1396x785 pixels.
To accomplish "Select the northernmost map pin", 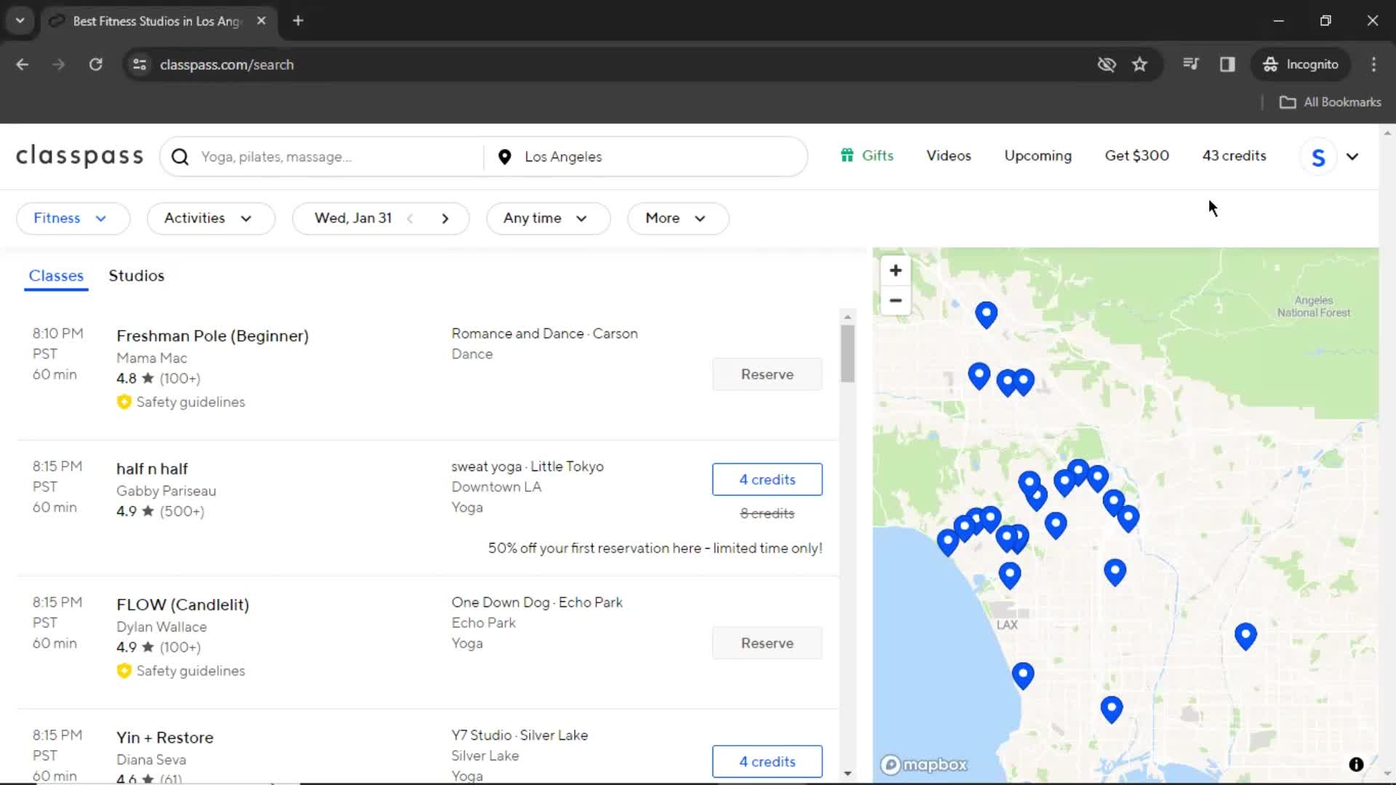I will click(x=986, y=314).
